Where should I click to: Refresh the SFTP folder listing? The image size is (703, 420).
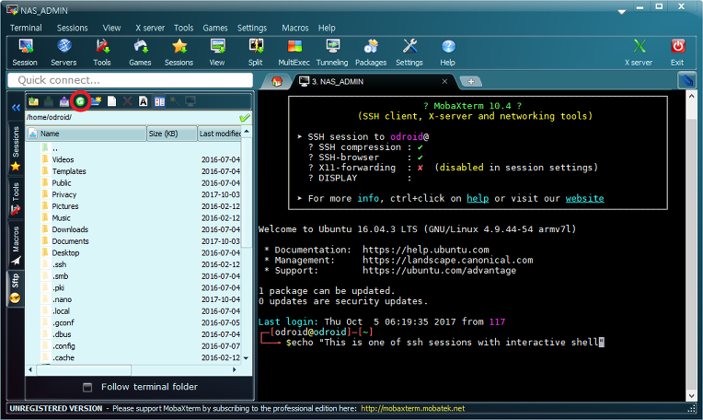point(80,101)
